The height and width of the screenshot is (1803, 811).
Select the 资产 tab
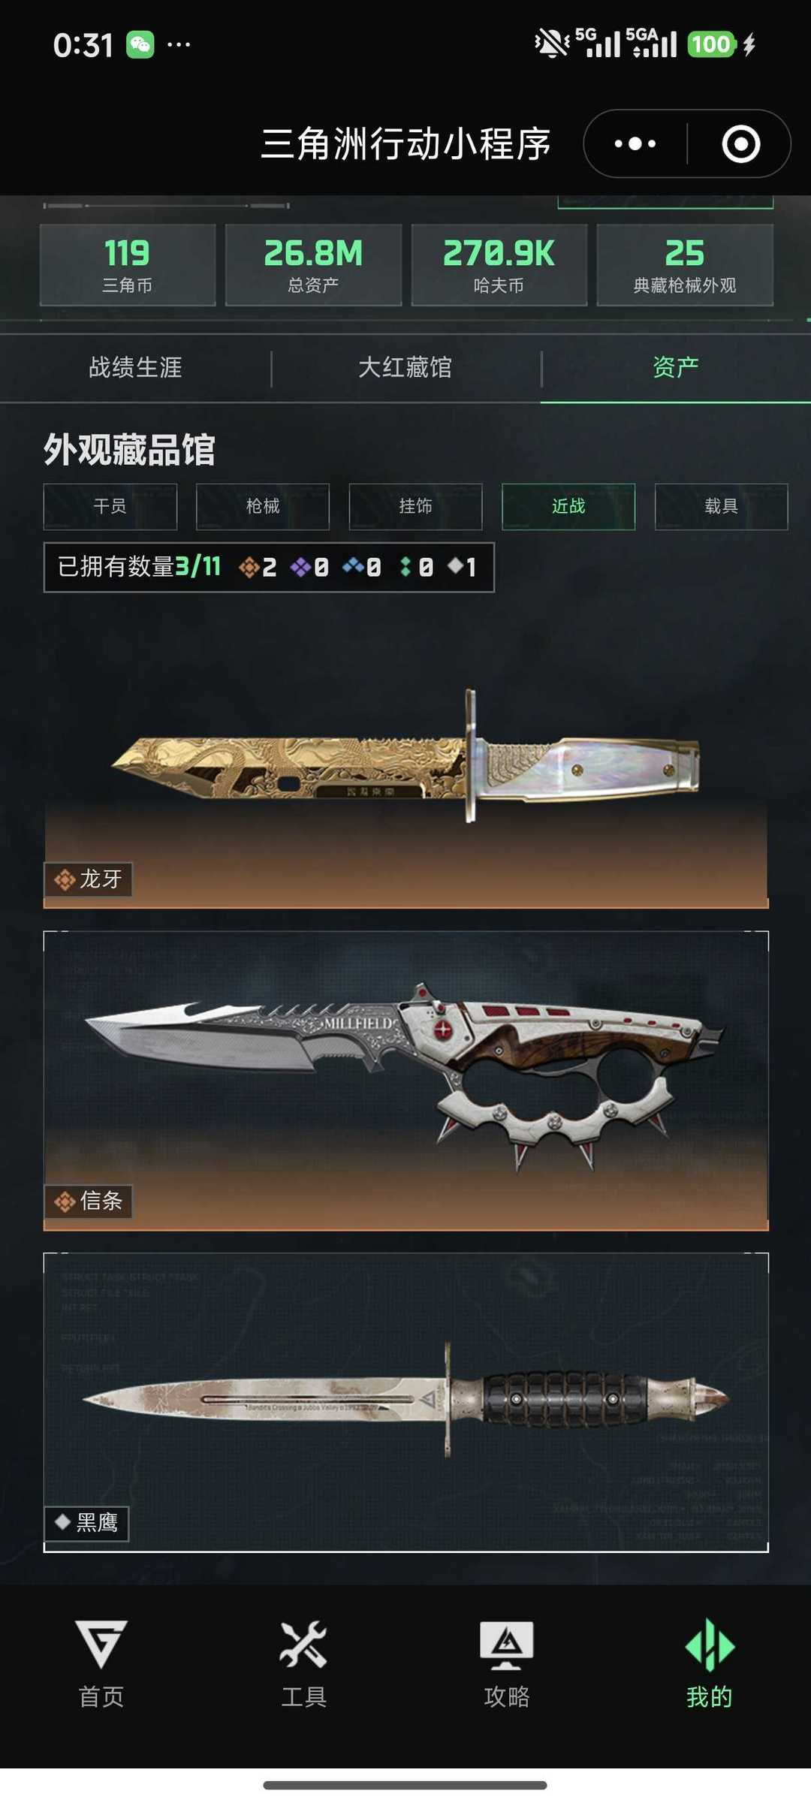[x=676, y=367]
